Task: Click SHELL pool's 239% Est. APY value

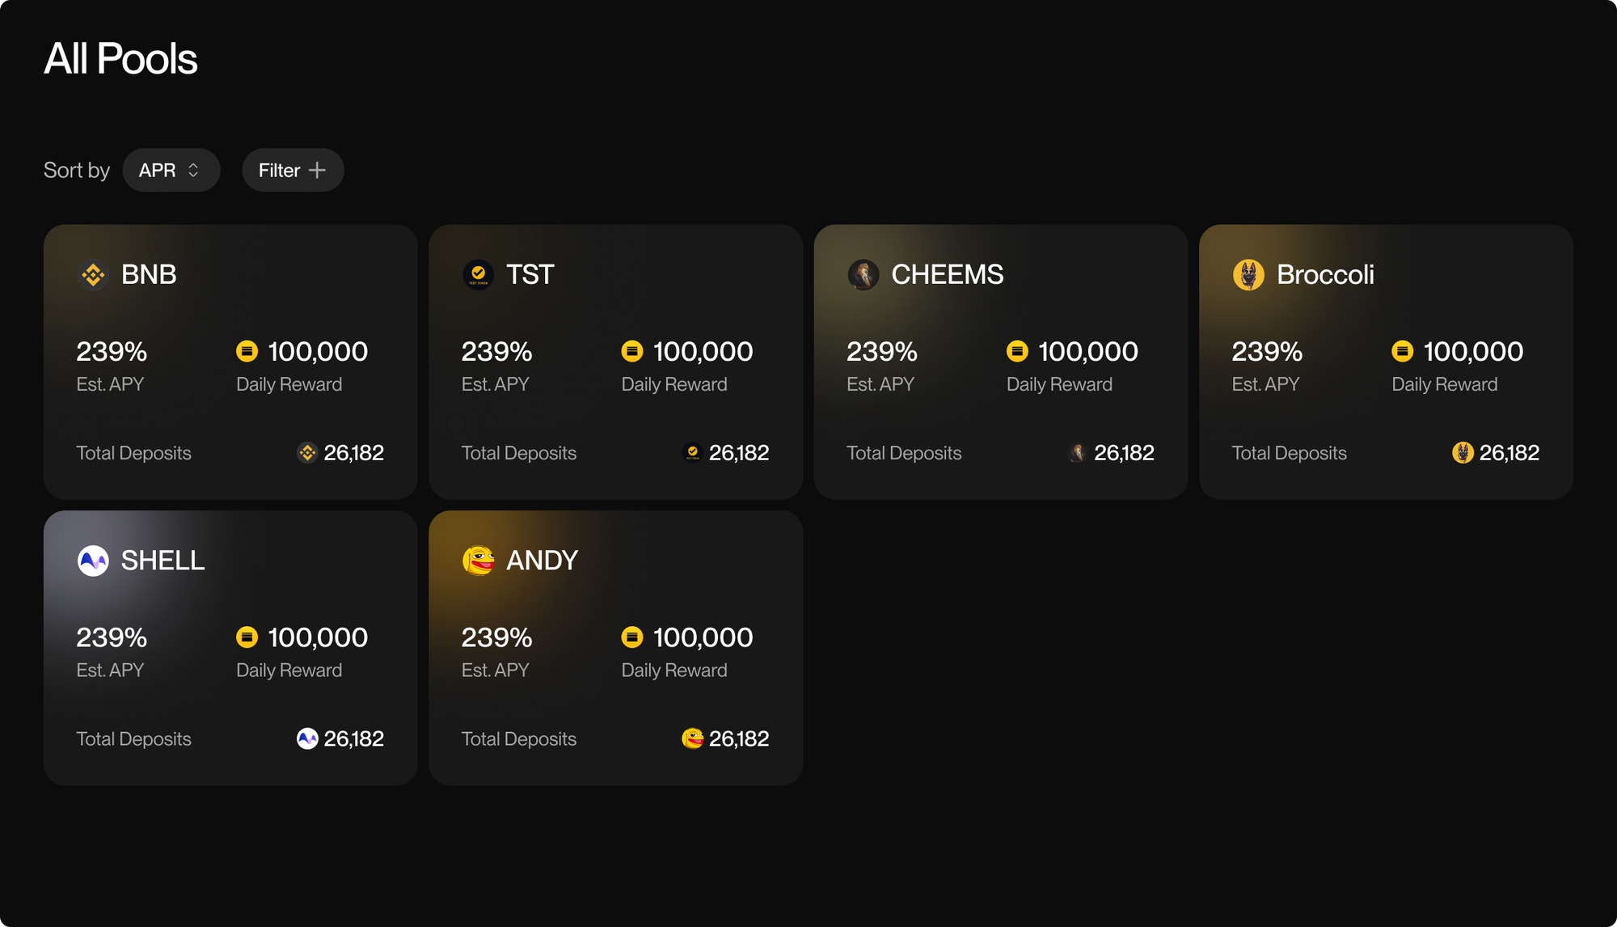Action: (112, 637)
